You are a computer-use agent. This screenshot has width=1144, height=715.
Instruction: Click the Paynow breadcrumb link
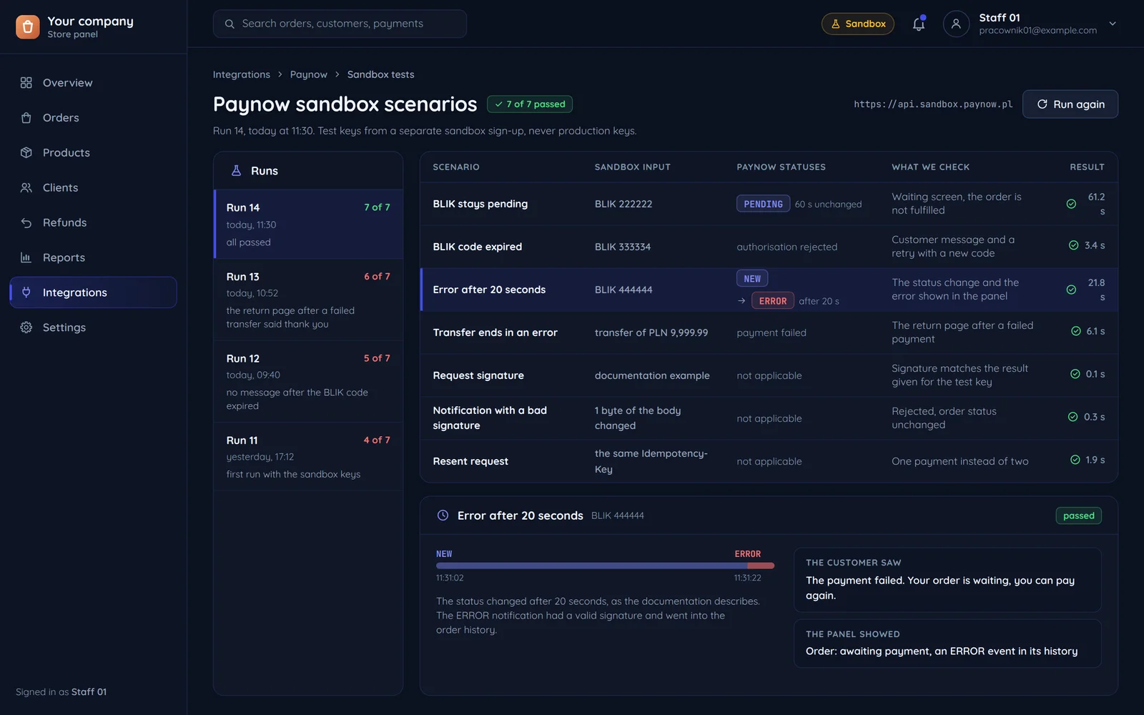point(309,74)
